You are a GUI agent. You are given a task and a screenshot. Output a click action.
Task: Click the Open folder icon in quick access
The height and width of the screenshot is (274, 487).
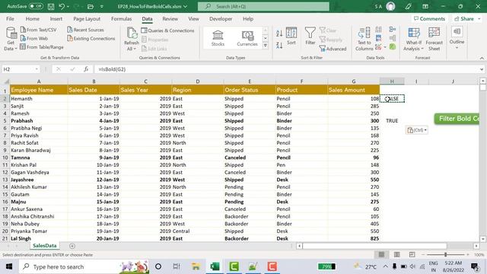click(91, 7)
